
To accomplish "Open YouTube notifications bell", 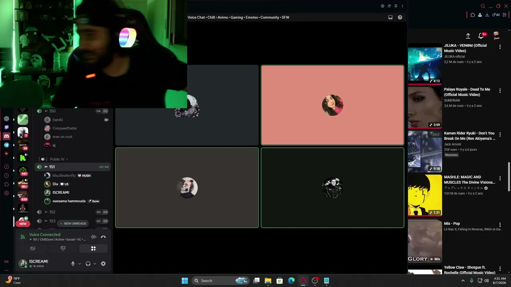I will coord(481,36).
